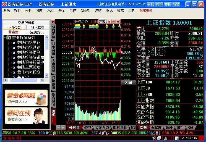
Task: Click the red panel collapse arrow icon
Action: [x=53, y=21]
